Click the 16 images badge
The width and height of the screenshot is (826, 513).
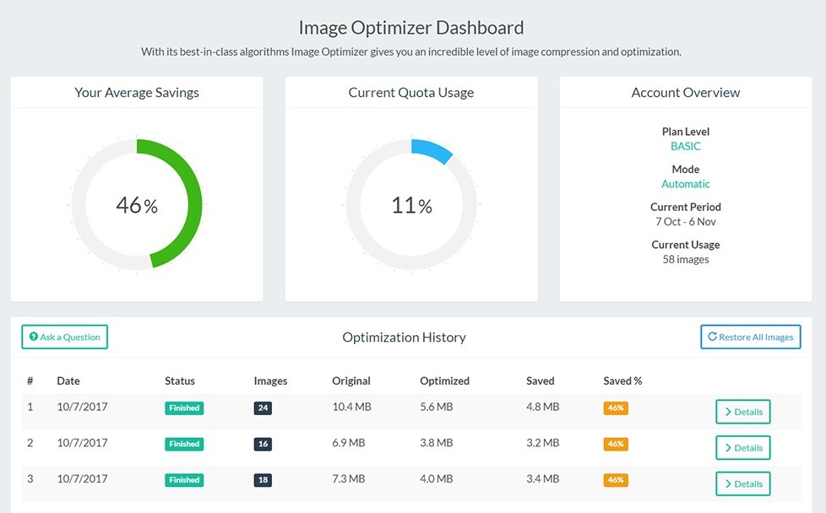point(263,444)
